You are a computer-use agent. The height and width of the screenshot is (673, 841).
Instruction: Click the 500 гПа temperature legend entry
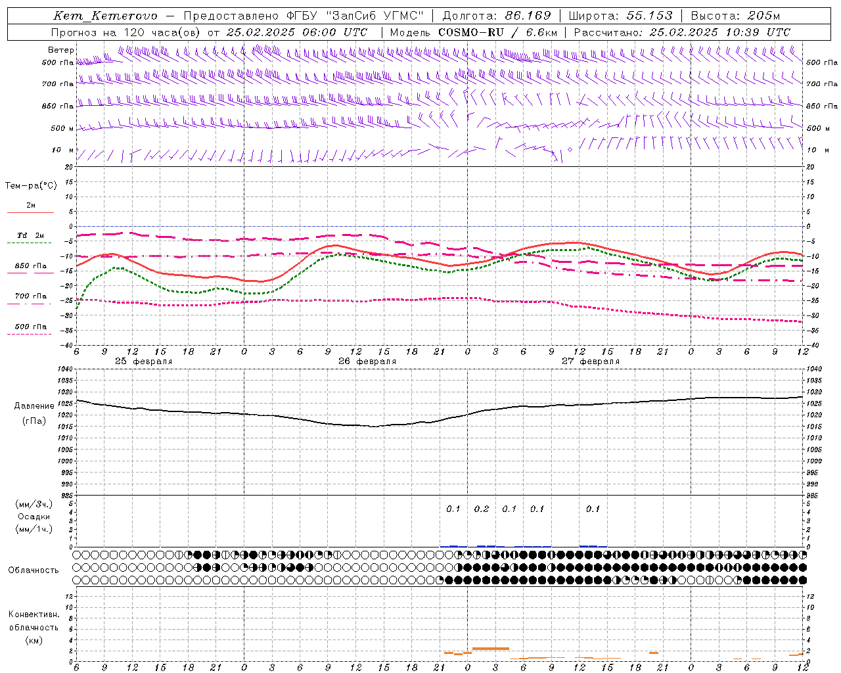[x=31, y=327]
